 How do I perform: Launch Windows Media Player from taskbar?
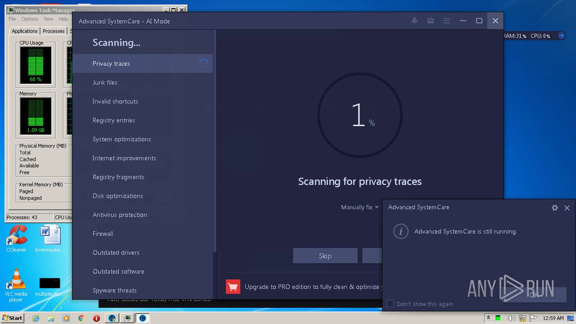[66, 318]
